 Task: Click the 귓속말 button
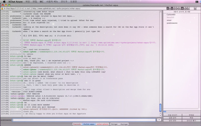click(x=191, y=115)
